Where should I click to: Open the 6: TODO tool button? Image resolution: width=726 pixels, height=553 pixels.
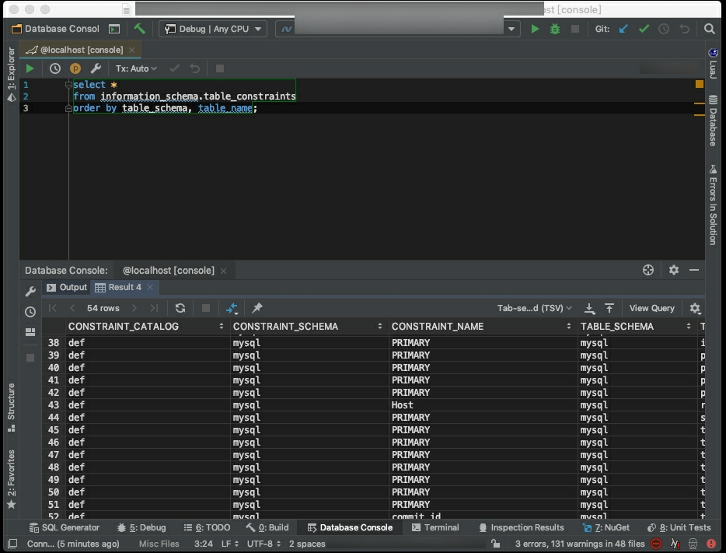point(207,527)
